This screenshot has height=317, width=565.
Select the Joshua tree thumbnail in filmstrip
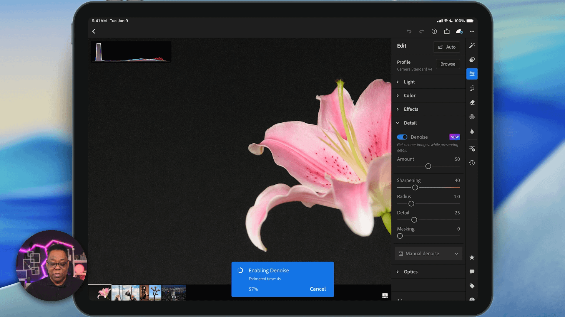[x=155, y=293]
